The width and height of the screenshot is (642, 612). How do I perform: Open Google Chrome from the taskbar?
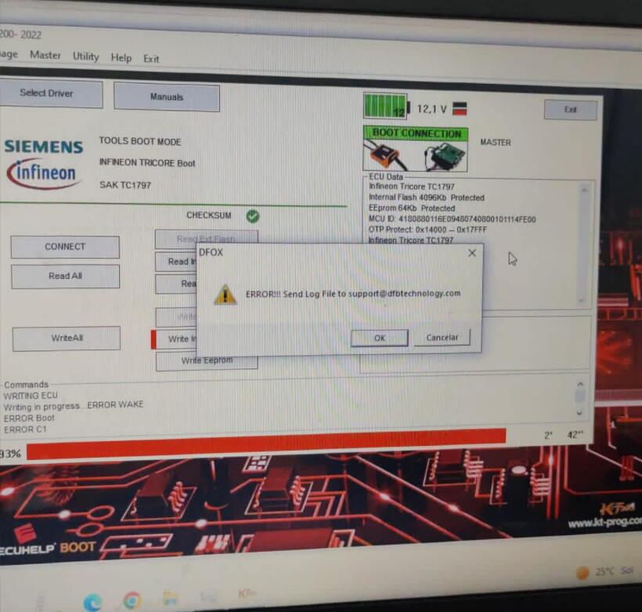pyautogui.click(x=132, y=601)
